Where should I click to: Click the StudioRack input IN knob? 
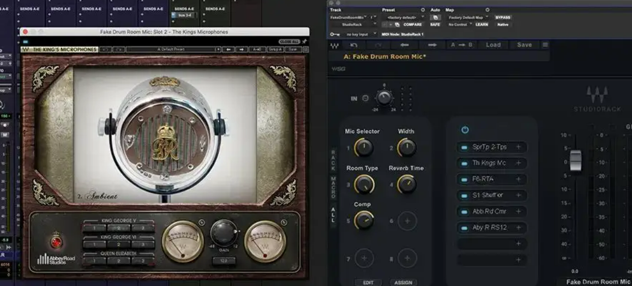[x=384, y=98]
